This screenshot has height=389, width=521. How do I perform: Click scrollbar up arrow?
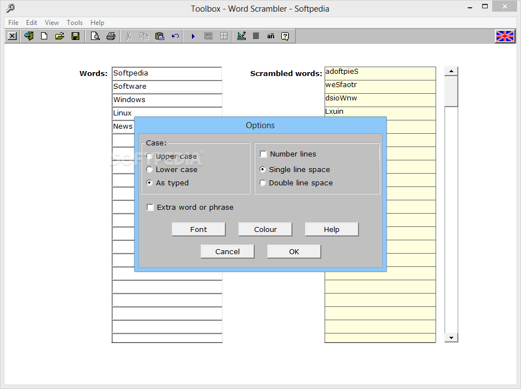tap(451, 71)
